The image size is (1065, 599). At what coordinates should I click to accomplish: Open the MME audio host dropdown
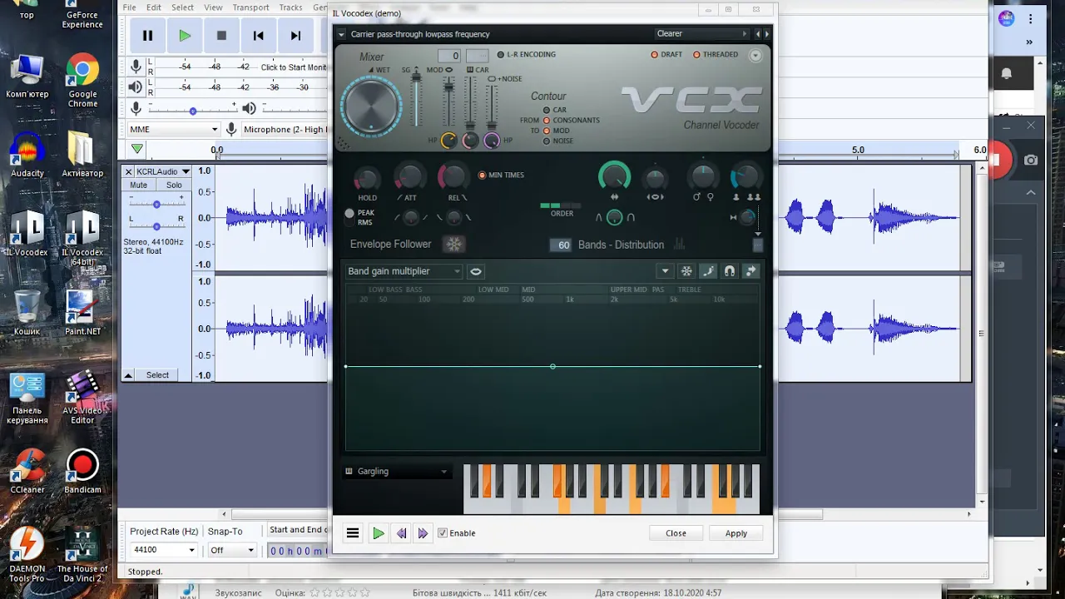click(x=174, y=130)
